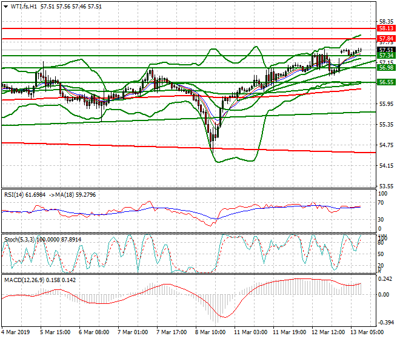Open the WTI.fs chart dropdown arrow
The width and height of the screenshot is (400, 339).
click(x=5, y=7)
